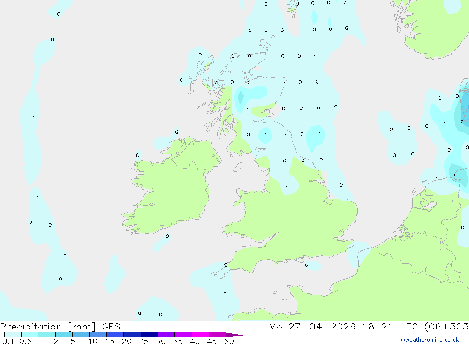Screen dimensions: 469x344
Task: Select the 0.5–1 mm legend color swatch
Action: click(30, 335)
